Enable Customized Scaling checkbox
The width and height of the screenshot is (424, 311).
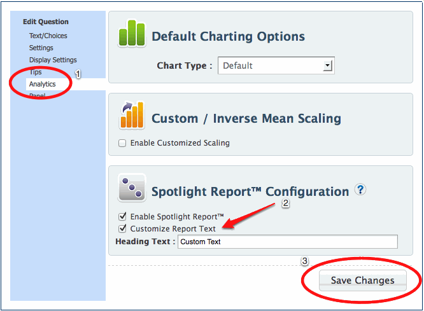(x=122, y=143)
